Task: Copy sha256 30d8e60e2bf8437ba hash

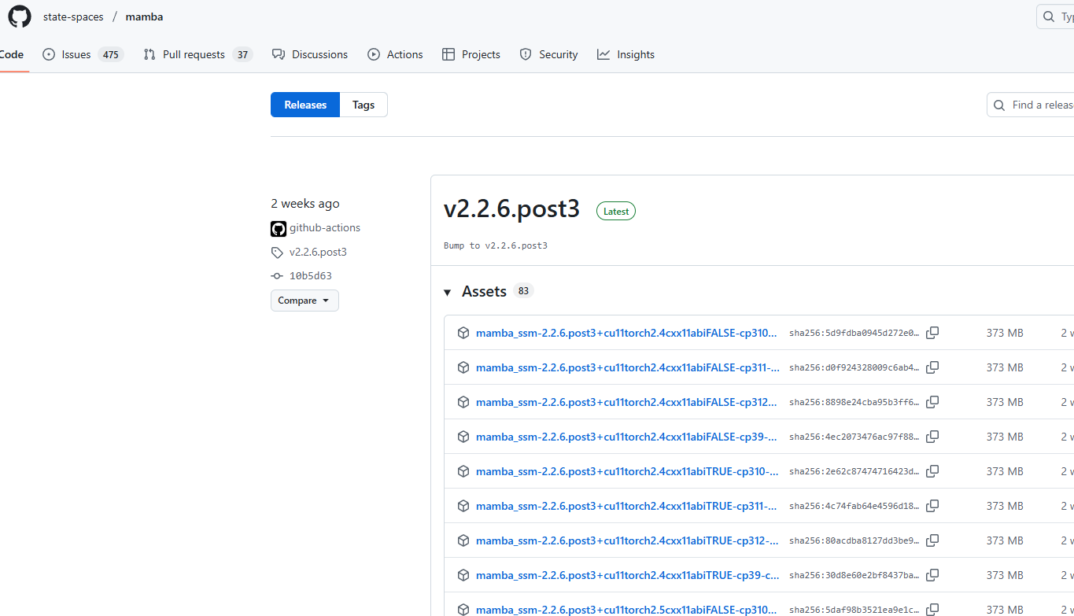Action: pyautogui.click(x=932, y=575)
